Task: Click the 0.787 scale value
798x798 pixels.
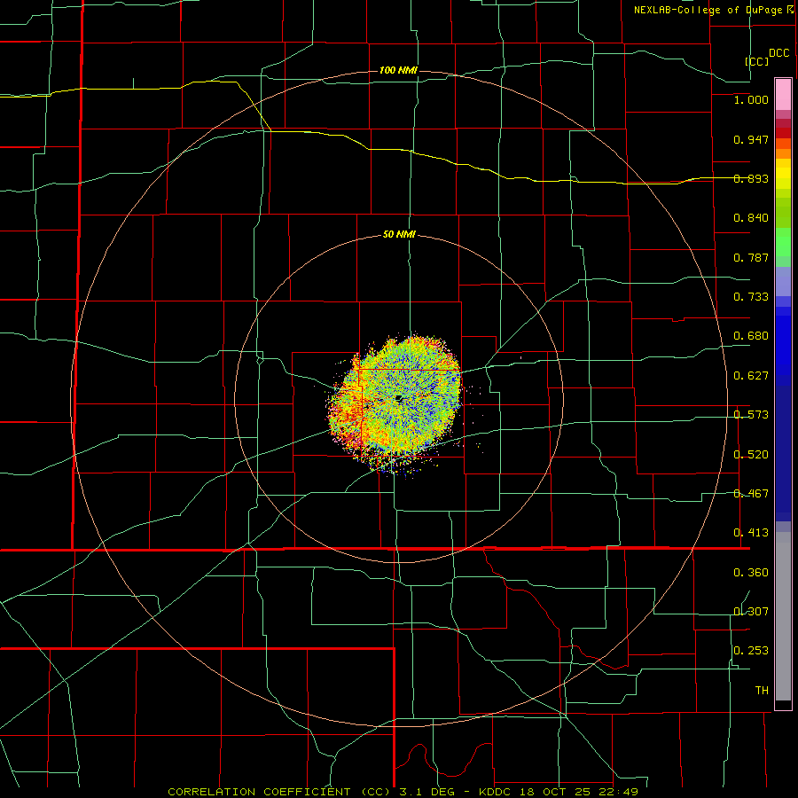Action: coord(751,257)
